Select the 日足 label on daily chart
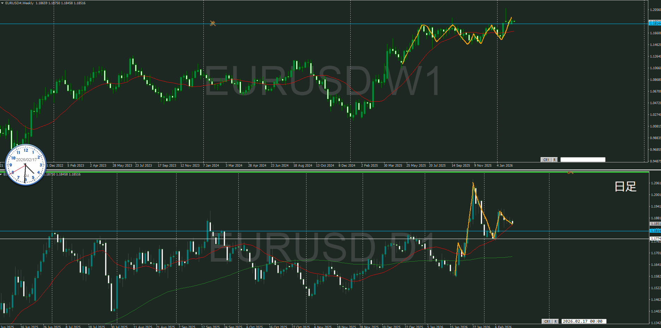661x328 pixels. tap(625, 186)
